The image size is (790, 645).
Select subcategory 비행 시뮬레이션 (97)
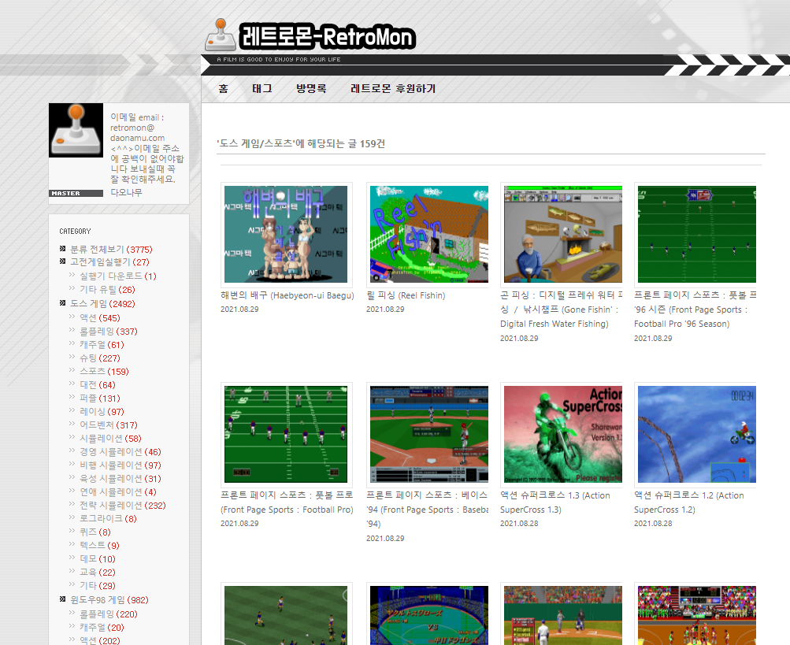(x=121, y=465)
